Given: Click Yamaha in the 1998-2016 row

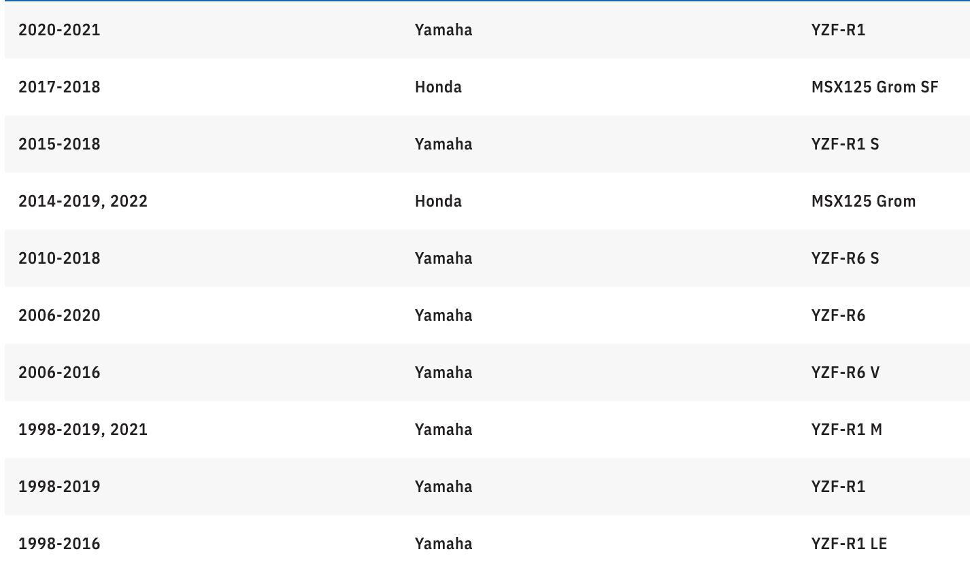Looking at the screenshot, I should pyautogui.click(x=444, y=544).
